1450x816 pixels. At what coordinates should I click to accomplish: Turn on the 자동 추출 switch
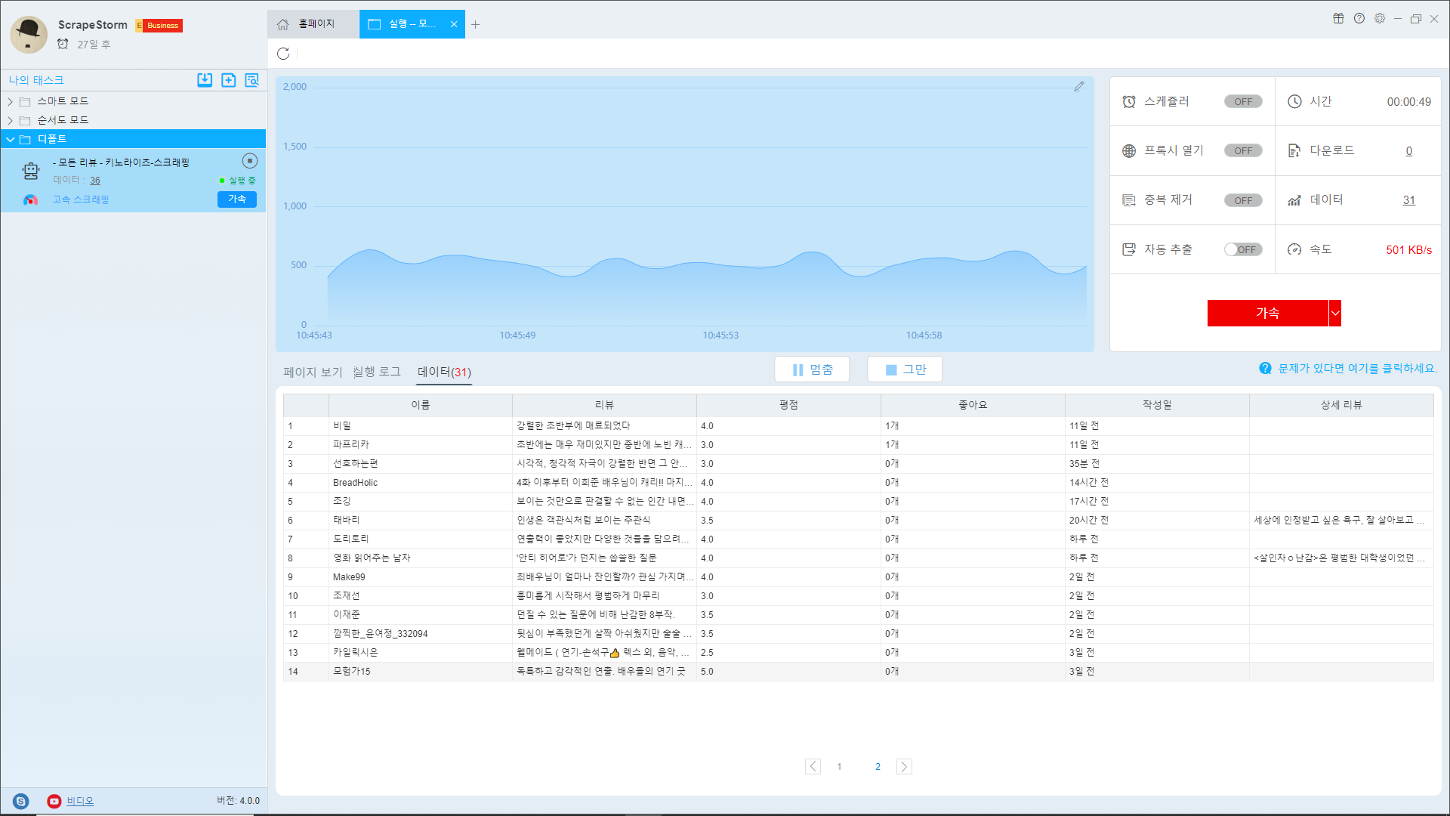point(1243,250)
